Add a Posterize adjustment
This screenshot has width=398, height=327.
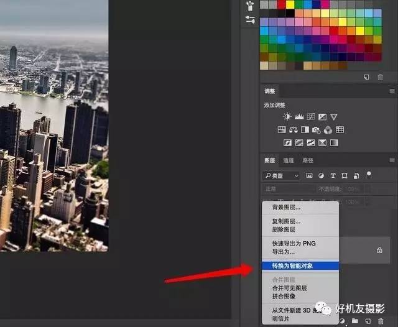299,143
